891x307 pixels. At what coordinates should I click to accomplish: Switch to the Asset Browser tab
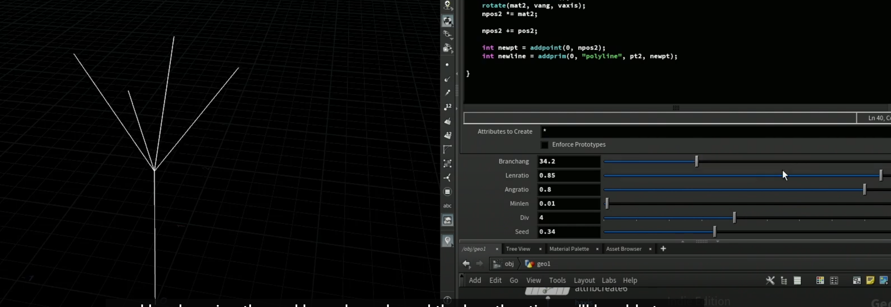pyautogui.click(x=624, y=249)
